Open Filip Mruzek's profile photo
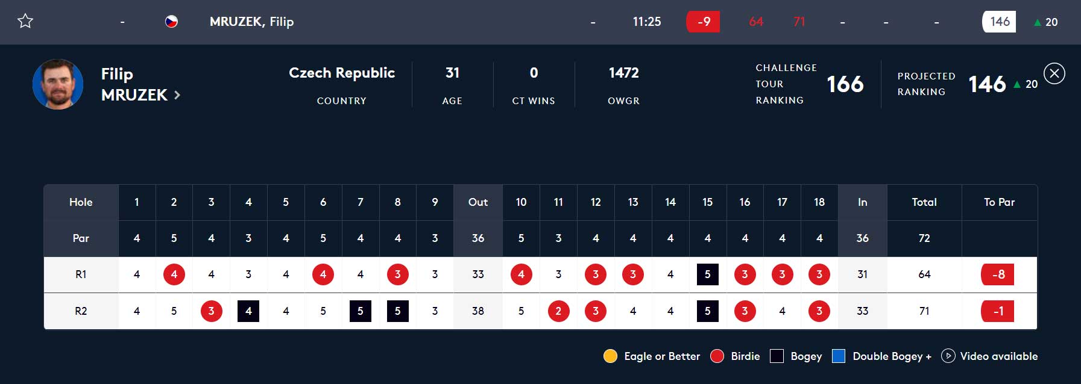The width and height of the screenshot is (1081, 384). (x=58, y=84)
